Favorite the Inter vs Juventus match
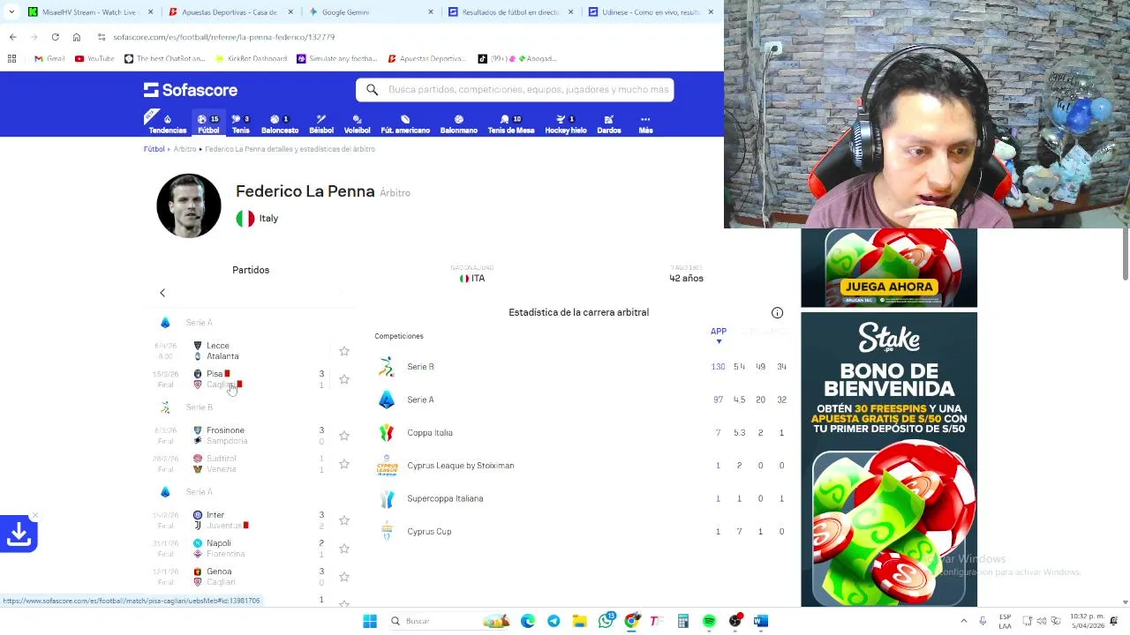Viewport: 1130px width, 635px height. (344, 520)
